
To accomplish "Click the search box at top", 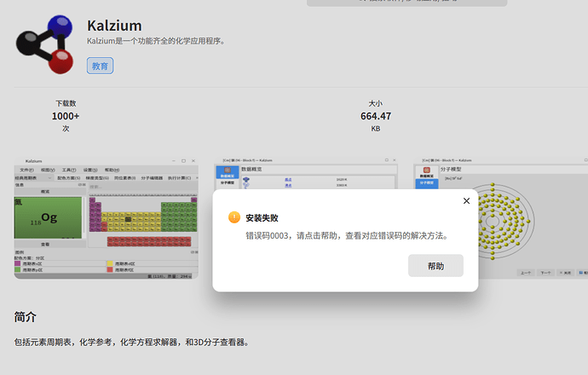I will [x=406, y=3].
